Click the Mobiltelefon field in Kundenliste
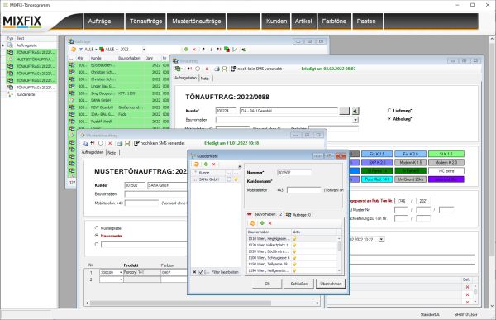Screen dimensions: 496x320 303,190
